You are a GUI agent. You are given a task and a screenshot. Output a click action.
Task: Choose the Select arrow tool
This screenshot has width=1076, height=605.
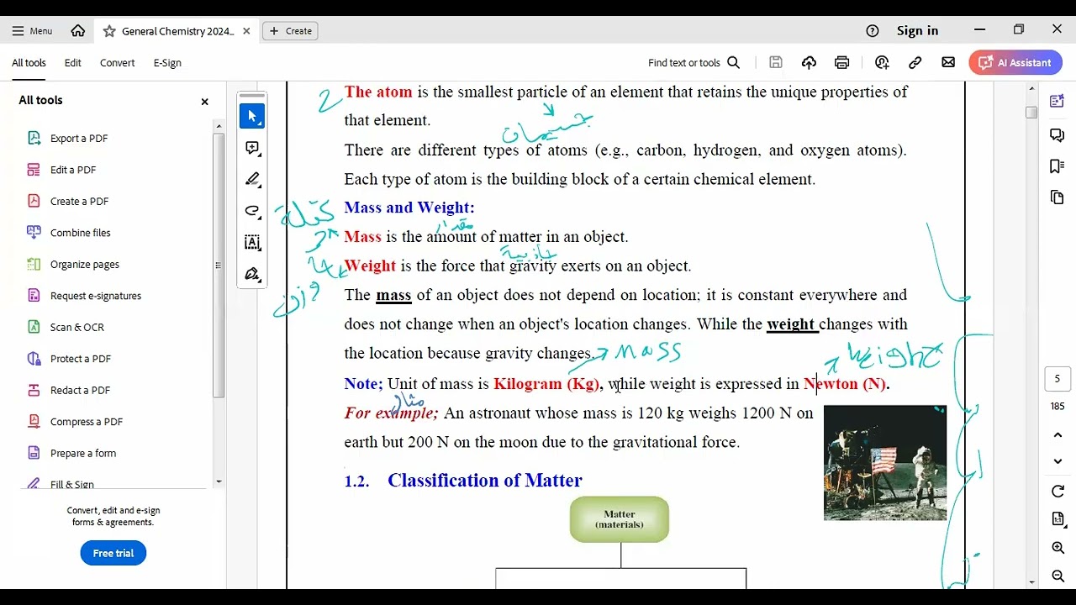(x=252, y=117)
